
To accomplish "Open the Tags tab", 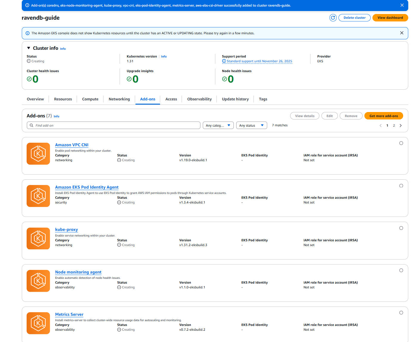I will pos(263,99).
